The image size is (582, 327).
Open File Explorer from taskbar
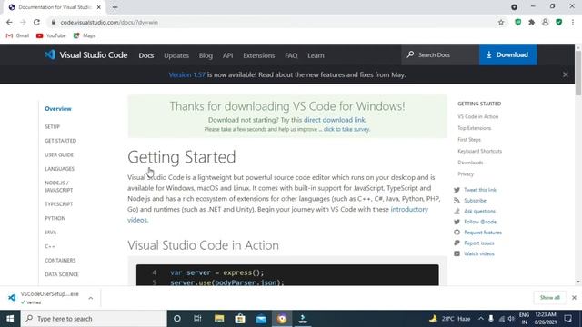219,319
